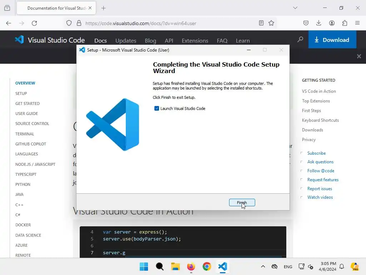The image size is (366, 275).
Task: Open Source Control in the docs sidebar
Action: 32,124
